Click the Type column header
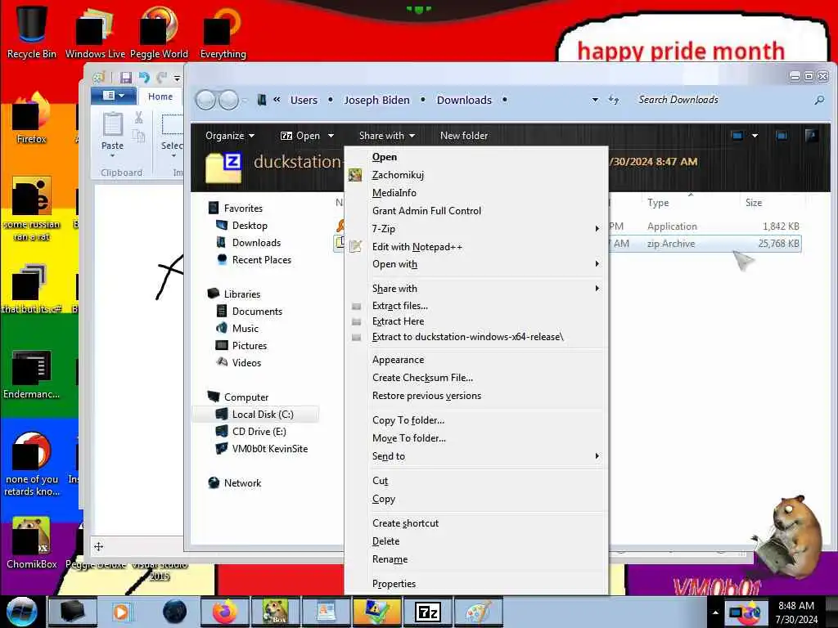838x628 pixels. click(658, 203)
